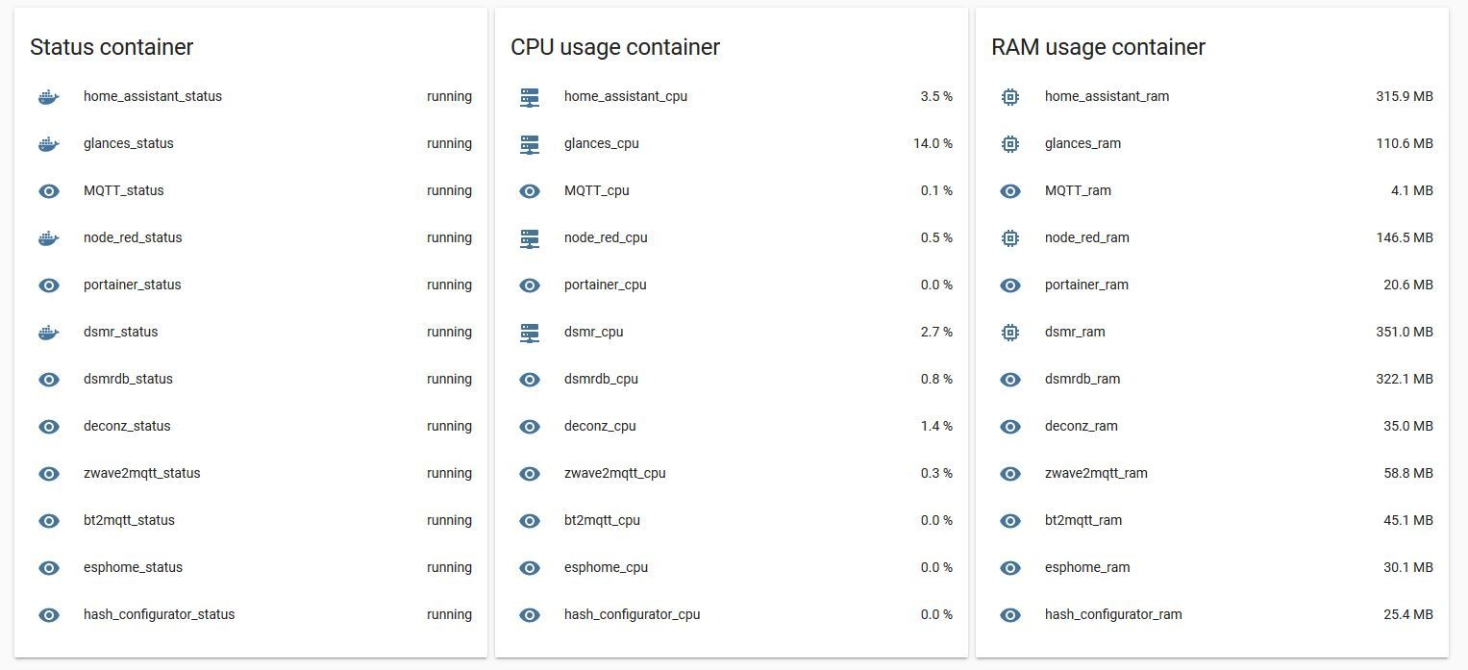
Task: Click the eye icon for dsmrdb_ram
Action: click(x=1010, y=380)
